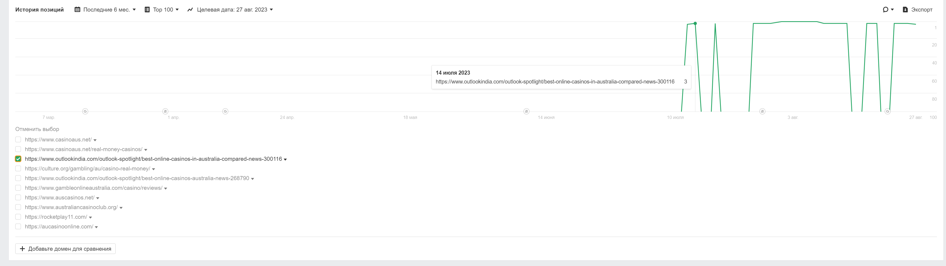Screen dimensions: 946x266
Task: Click the Экспорт download icon
Action: (x=905, y=10)
